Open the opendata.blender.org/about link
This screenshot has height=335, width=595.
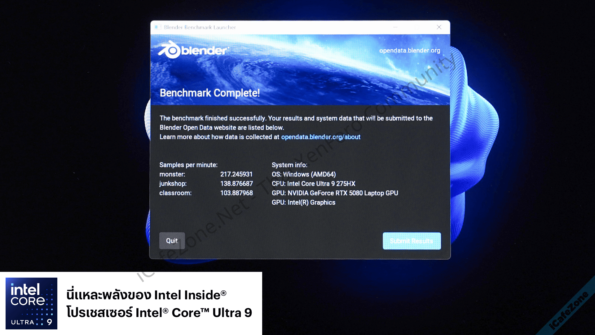tap(320, 137)
